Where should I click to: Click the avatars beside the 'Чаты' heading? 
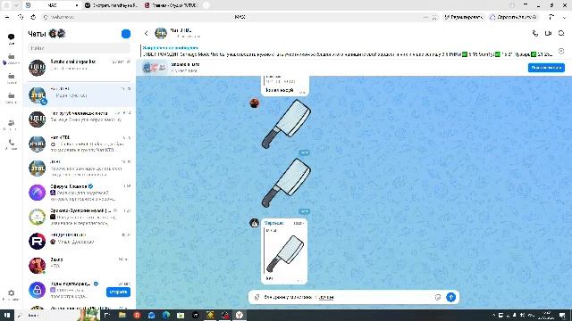point(57,34)
